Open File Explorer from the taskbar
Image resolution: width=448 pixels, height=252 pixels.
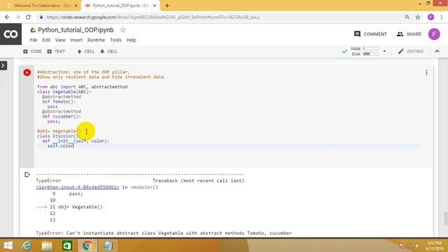click(47, 246)
